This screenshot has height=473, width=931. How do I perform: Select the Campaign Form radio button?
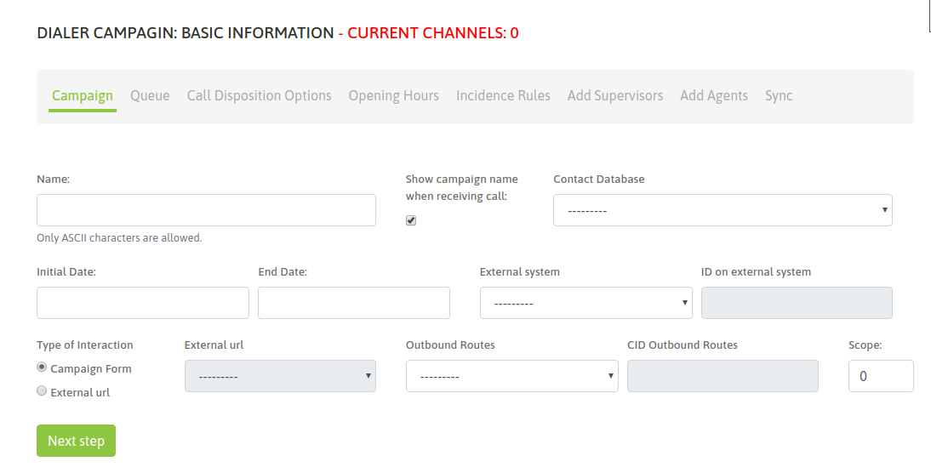(42, 368)
